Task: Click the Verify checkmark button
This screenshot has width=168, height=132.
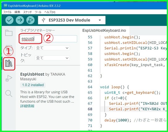Action: [9, 20]
